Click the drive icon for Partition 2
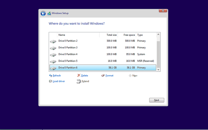Viewport: 208px width, 130px height. 53,41
